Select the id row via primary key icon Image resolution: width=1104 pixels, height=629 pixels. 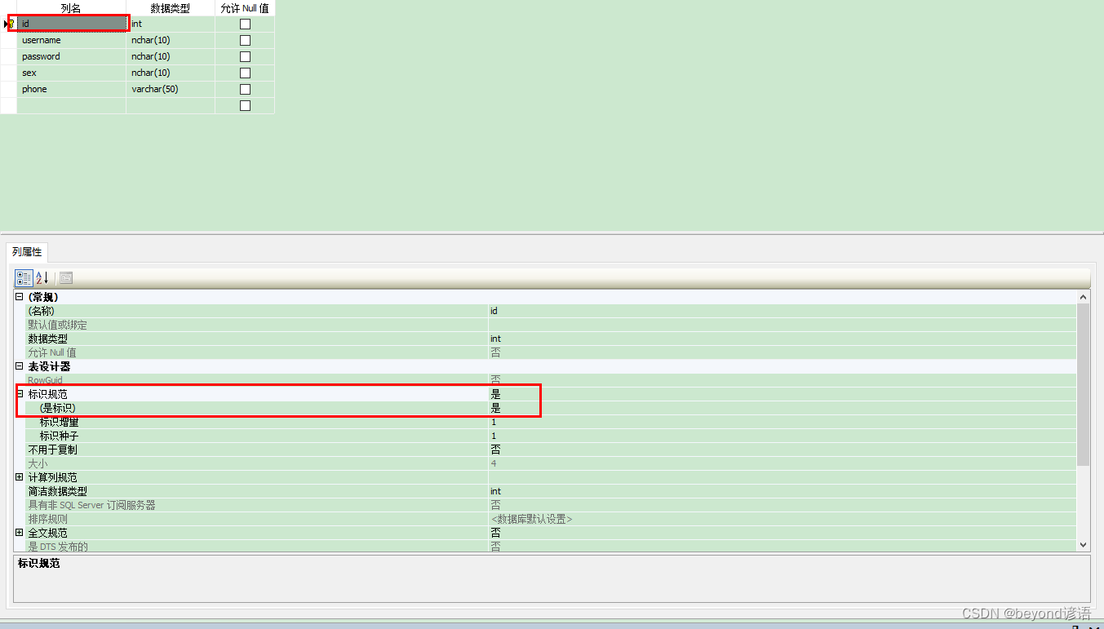click(9, 24)
